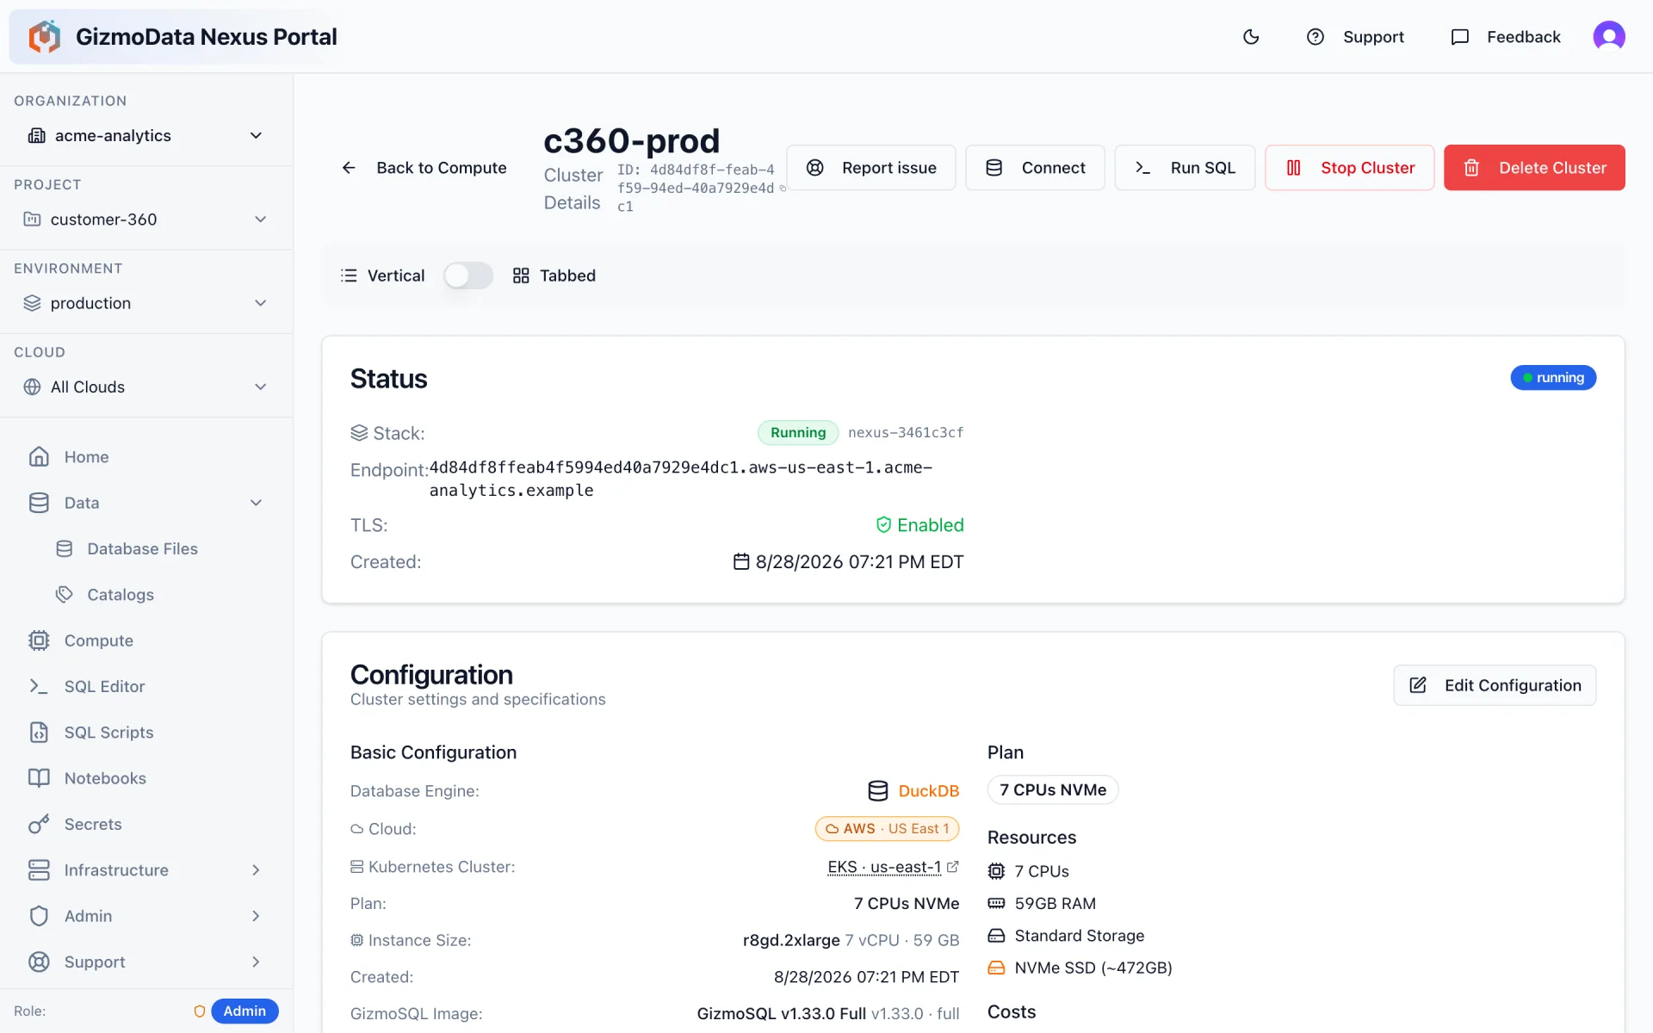Click the 7 CPUs NVMe plan pill
This screenshot has height=1033, width=1653.
(1053, 790)
